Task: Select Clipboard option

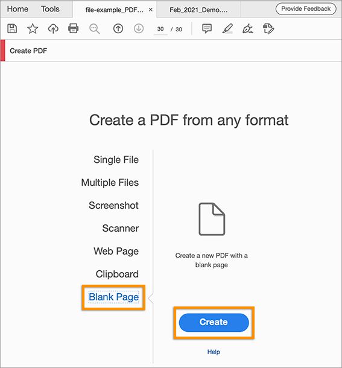Action: tap(117, 274)
